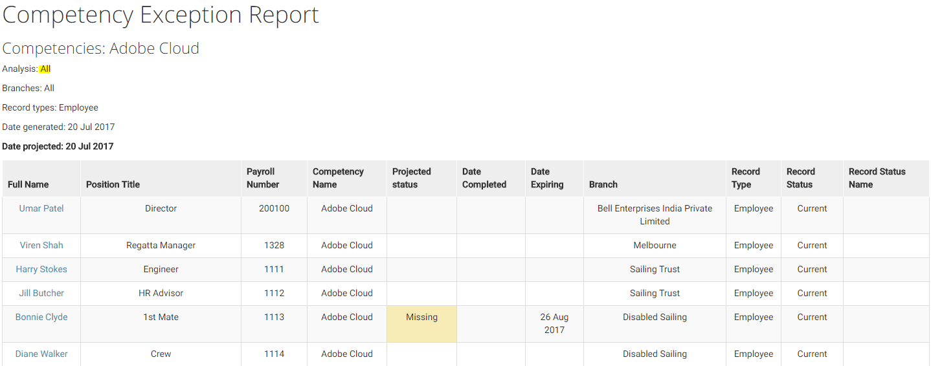Click Current status in Umar Patel row

point(812,208)
